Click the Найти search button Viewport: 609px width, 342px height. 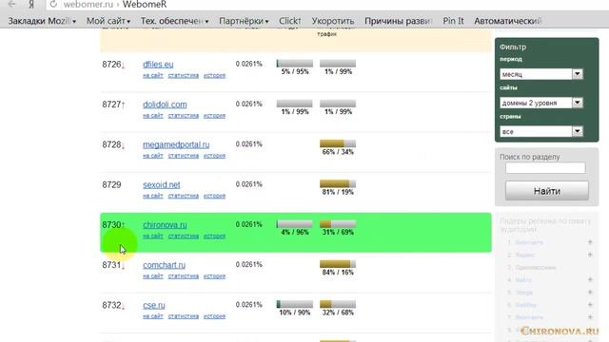547,191
